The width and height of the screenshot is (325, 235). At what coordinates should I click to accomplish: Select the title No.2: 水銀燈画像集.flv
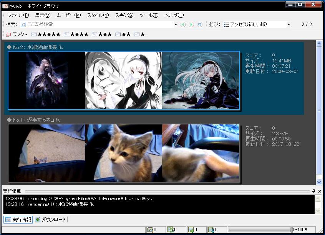coord(38,47)
